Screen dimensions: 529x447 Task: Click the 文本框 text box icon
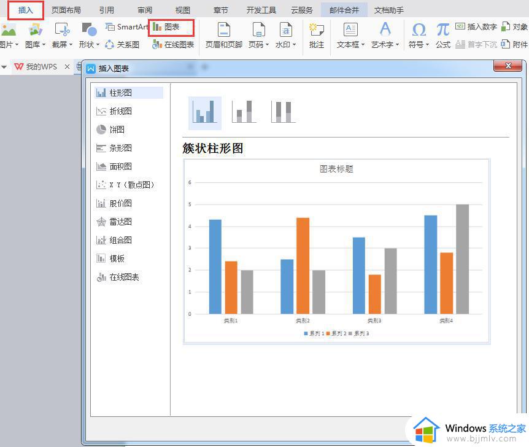(x=350, y=29)
